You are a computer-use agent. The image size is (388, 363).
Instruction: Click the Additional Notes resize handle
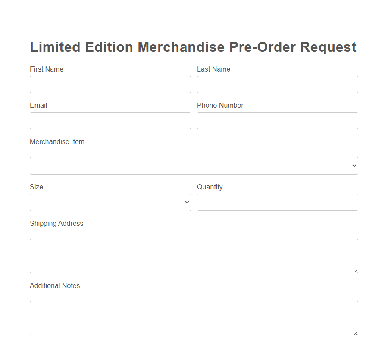pyautogui.click(x=356, y=333)
